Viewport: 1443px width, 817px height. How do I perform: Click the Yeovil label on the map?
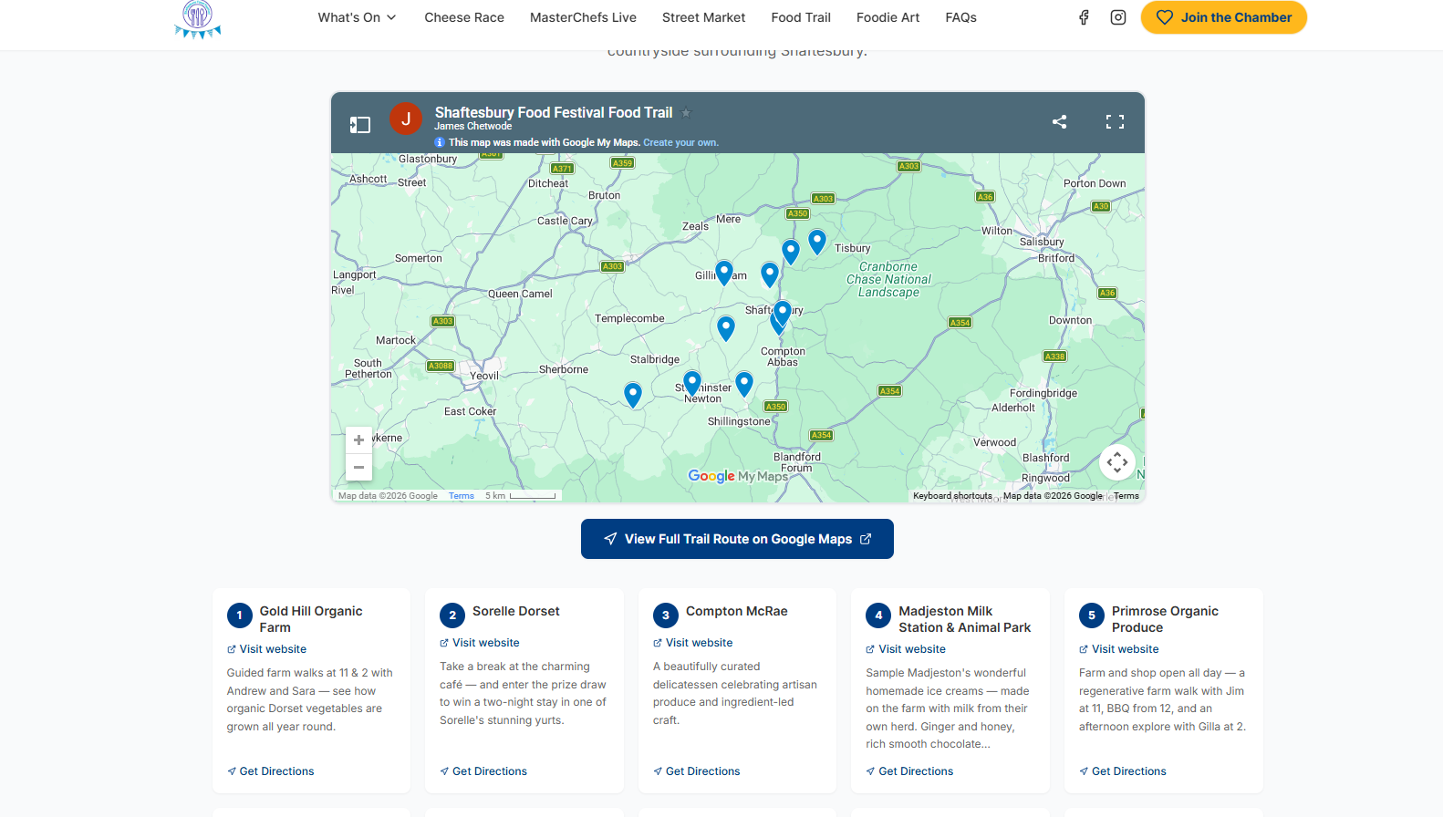tap(484, 376)
